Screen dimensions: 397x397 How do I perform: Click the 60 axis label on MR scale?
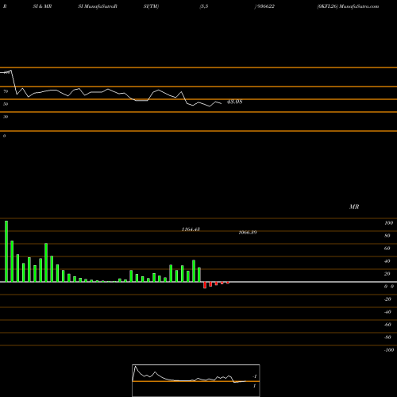[387, 249]
